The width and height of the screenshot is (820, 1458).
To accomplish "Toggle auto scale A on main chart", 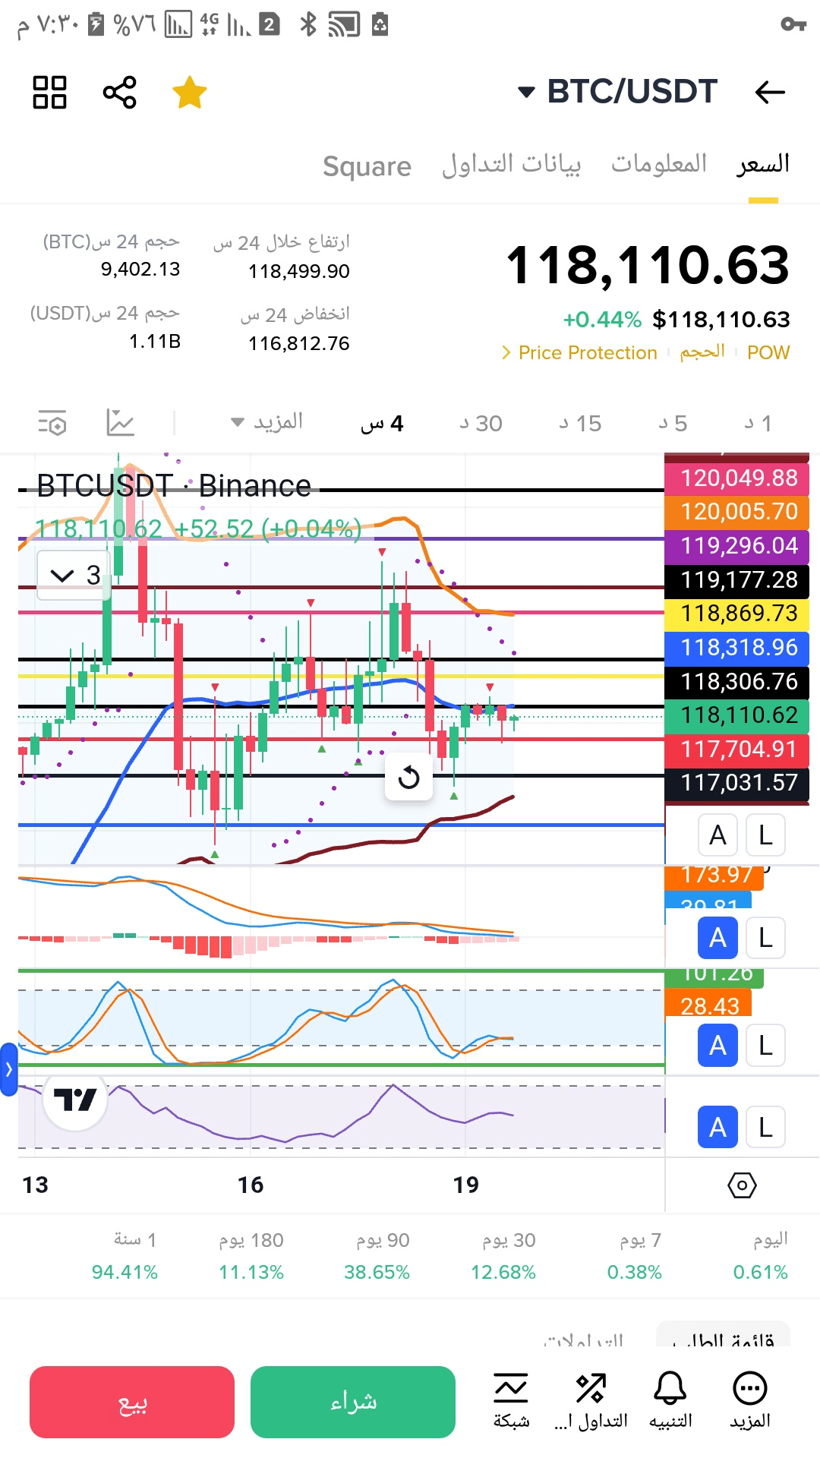I will 717,835.
